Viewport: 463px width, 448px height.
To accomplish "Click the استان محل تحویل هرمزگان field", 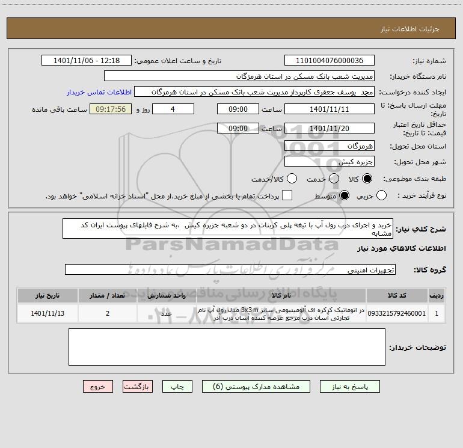I will tap(330, 146).
